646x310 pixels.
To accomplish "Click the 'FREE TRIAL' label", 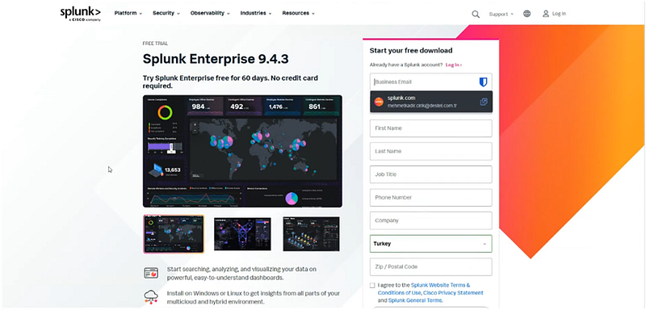I will (155, 44).
